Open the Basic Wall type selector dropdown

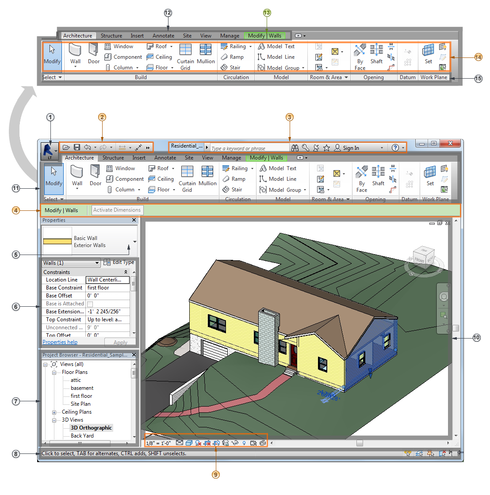(135, 241)
